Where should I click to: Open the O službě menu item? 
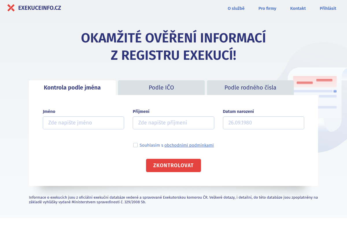point(236,8)
